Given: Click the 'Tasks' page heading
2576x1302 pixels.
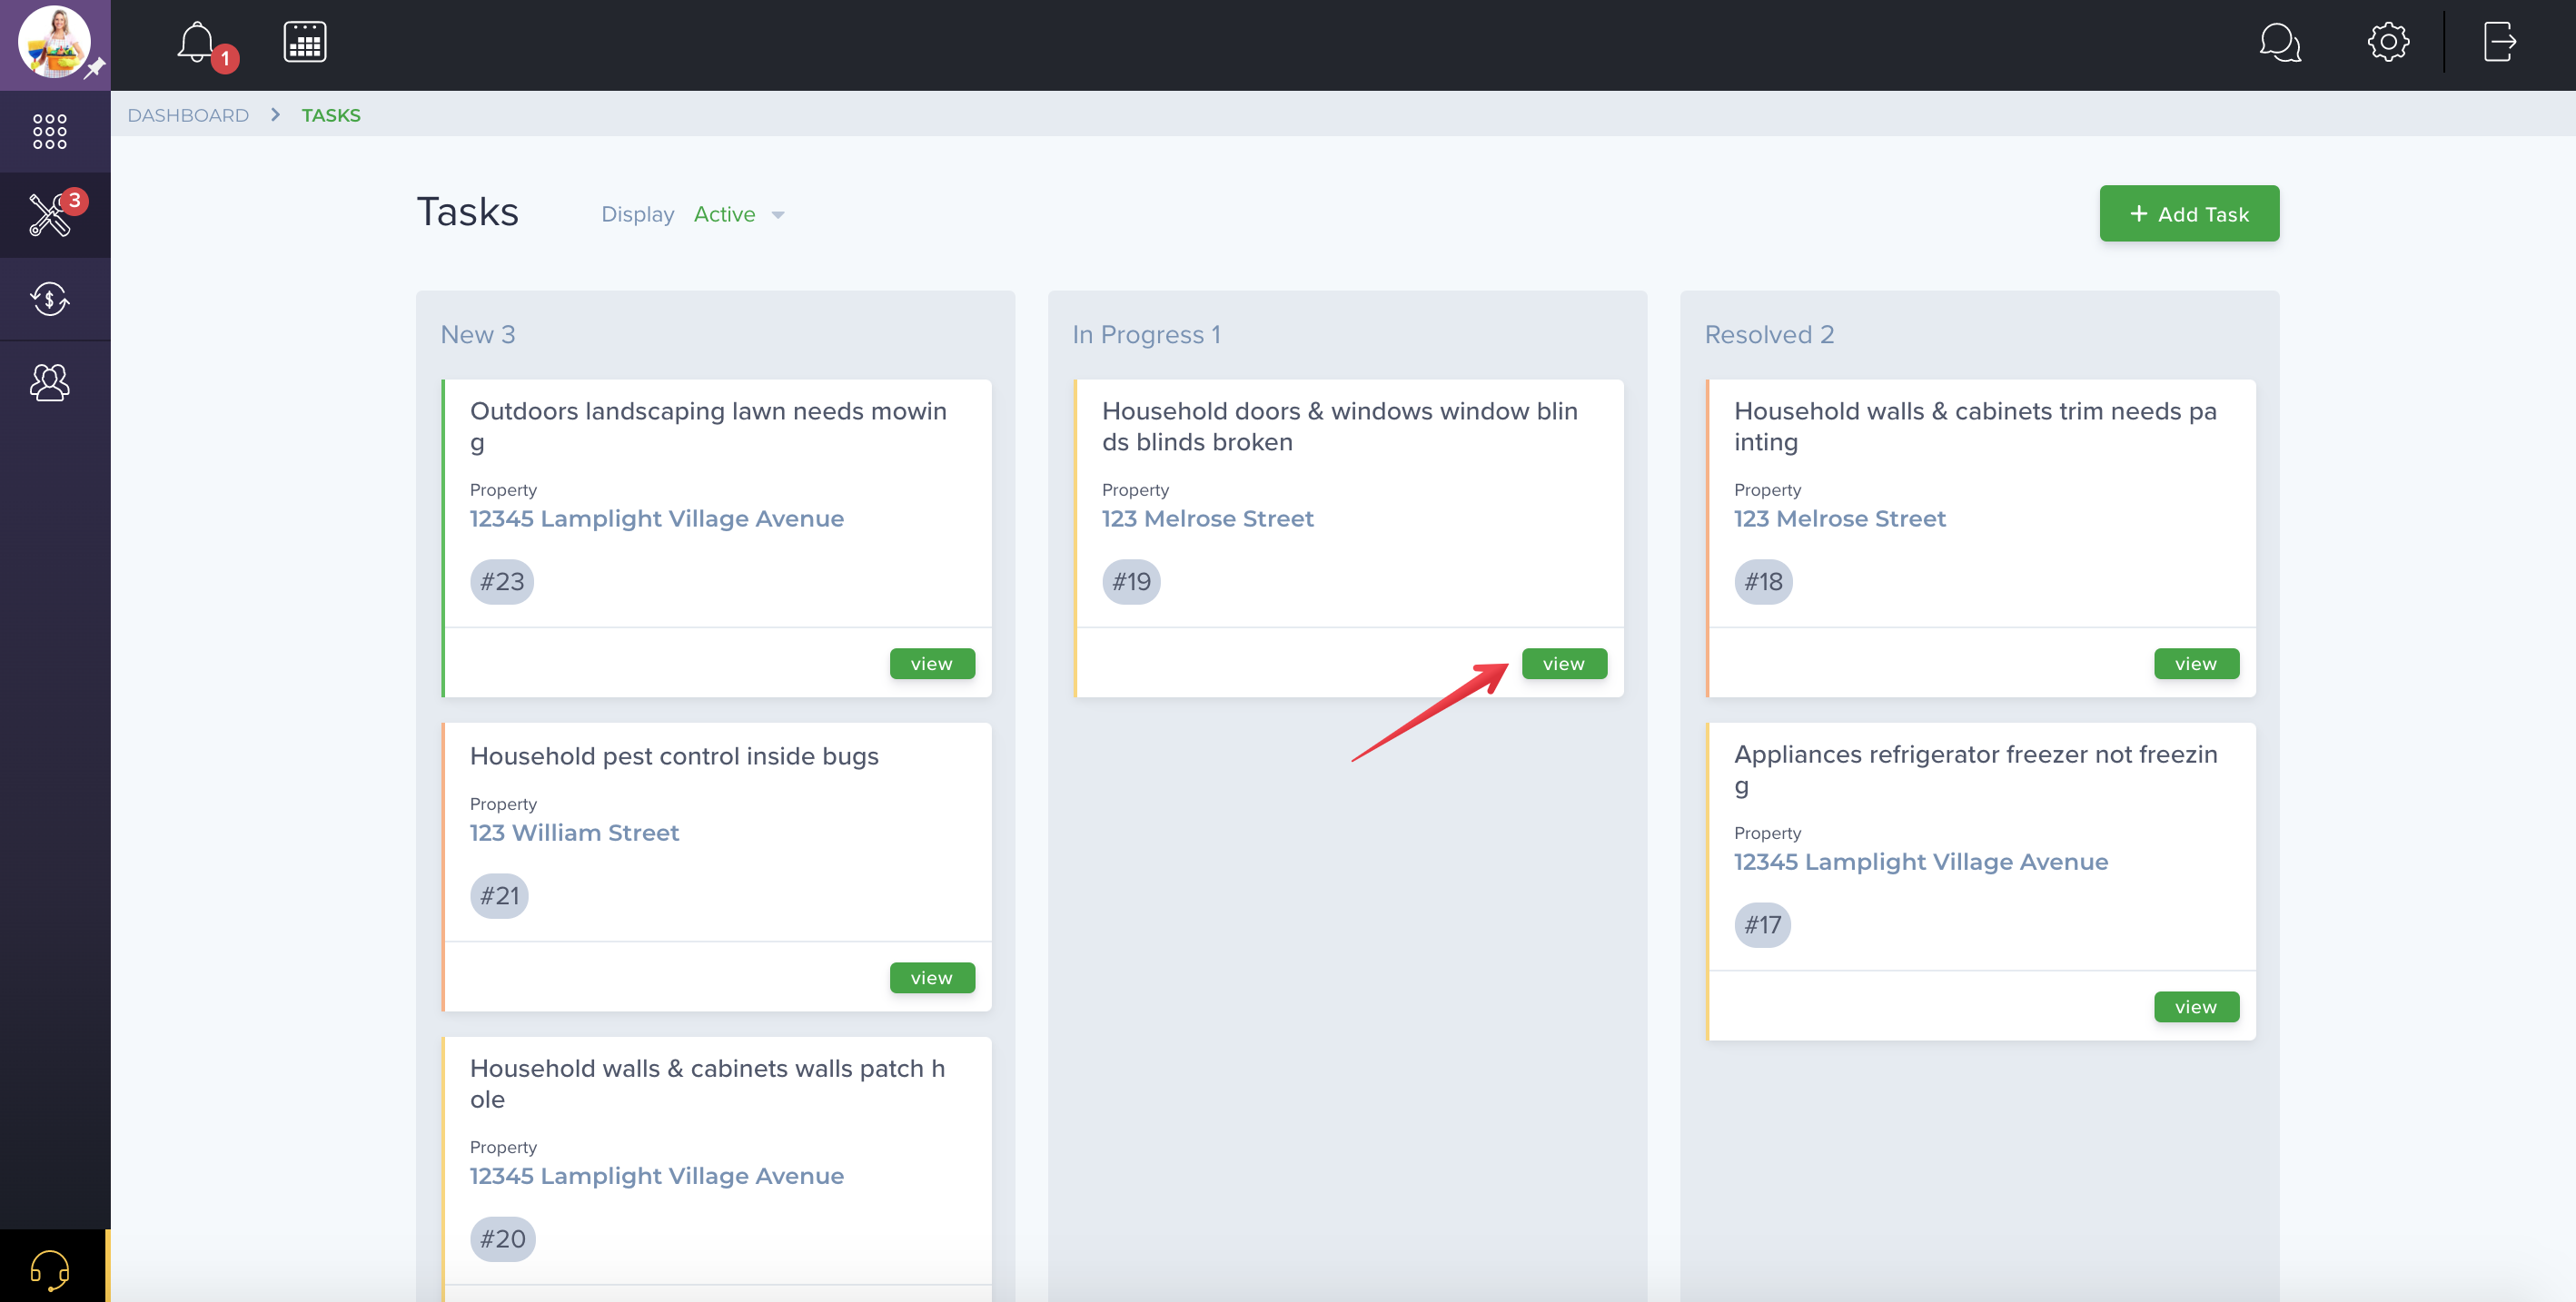Looking at the screenshot, I should point(467,212).
